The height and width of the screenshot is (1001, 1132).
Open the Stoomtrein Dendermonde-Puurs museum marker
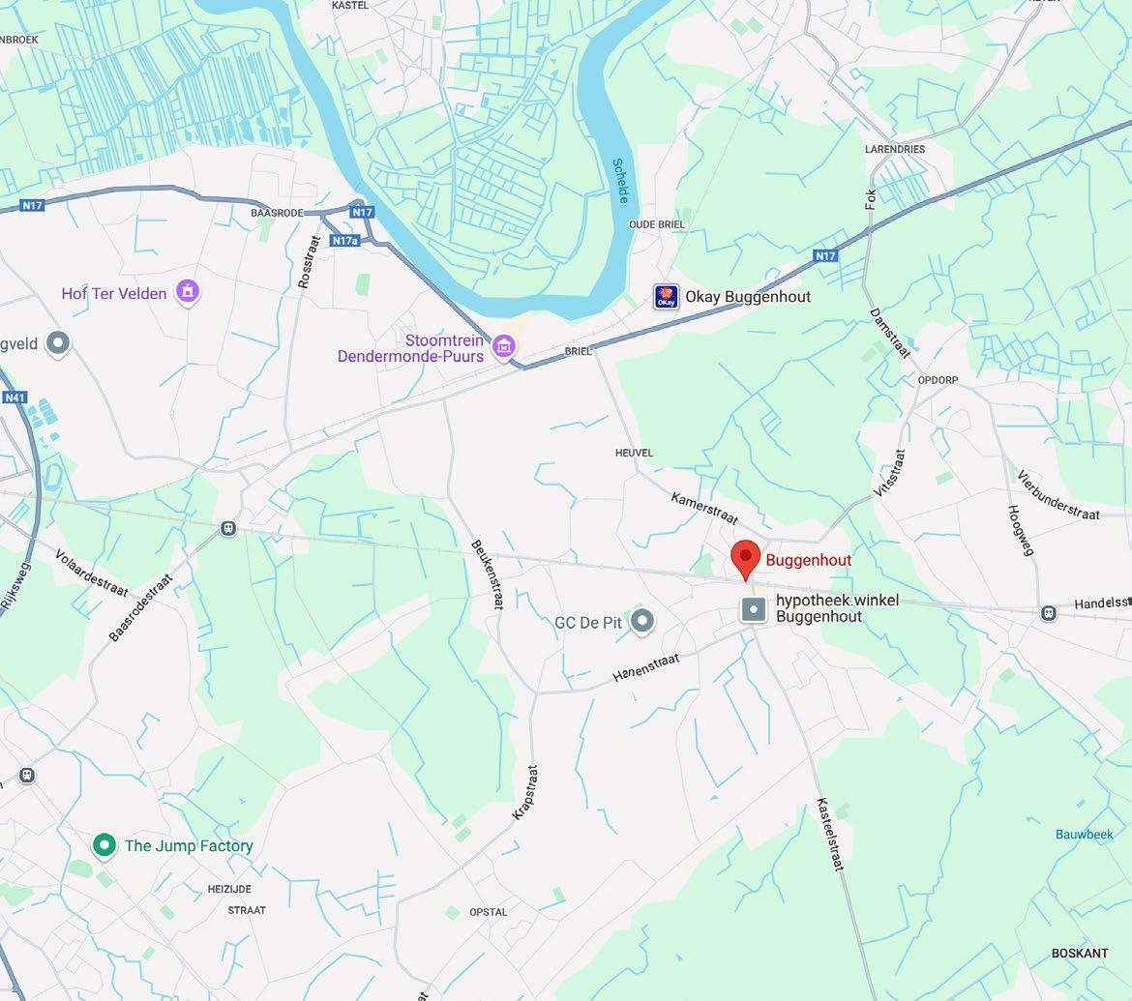[x=504, y=347]
